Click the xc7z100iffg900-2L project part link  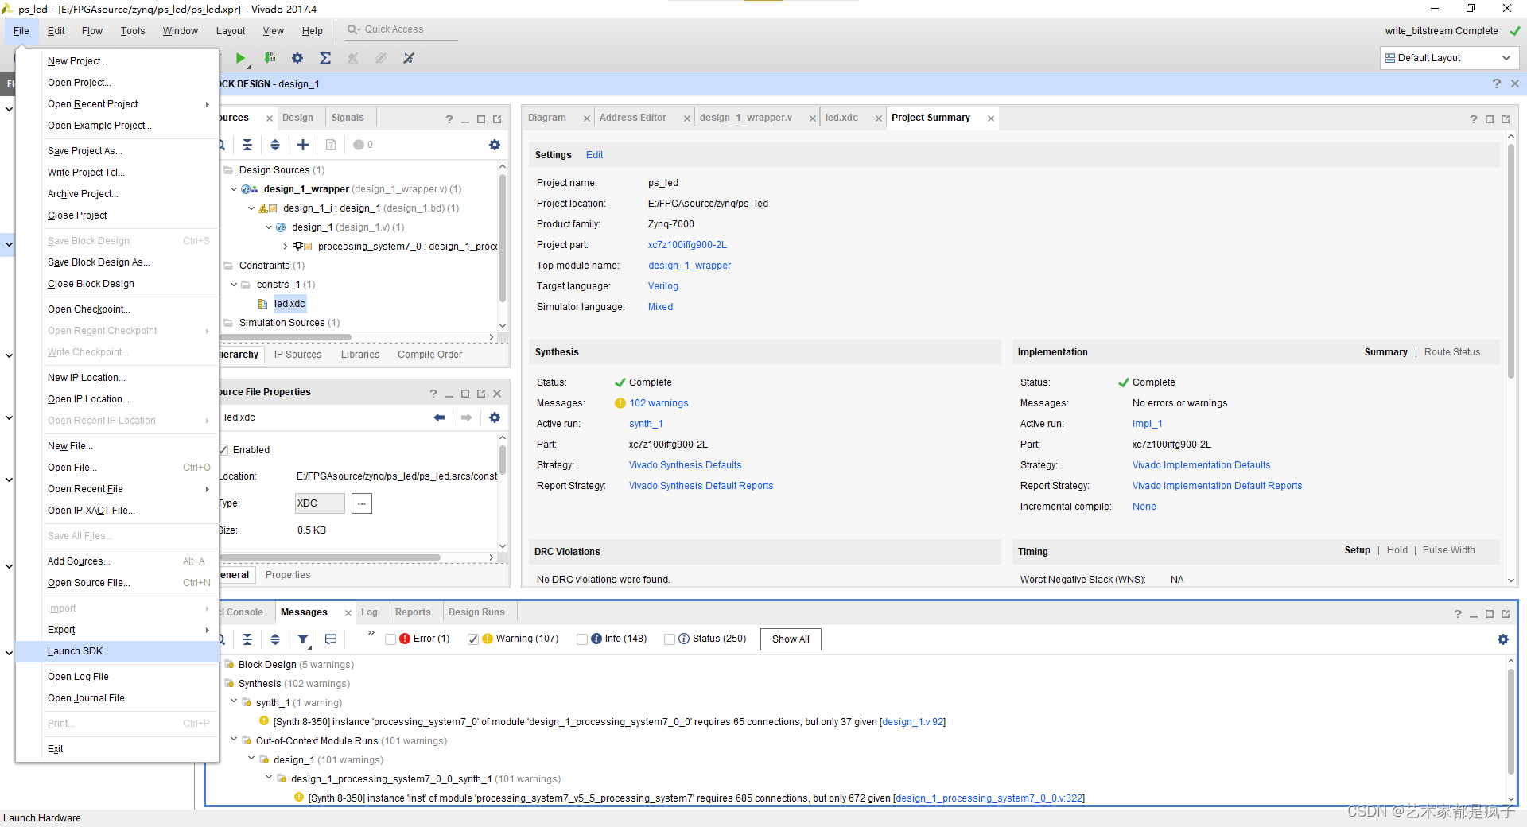(687, 245)
